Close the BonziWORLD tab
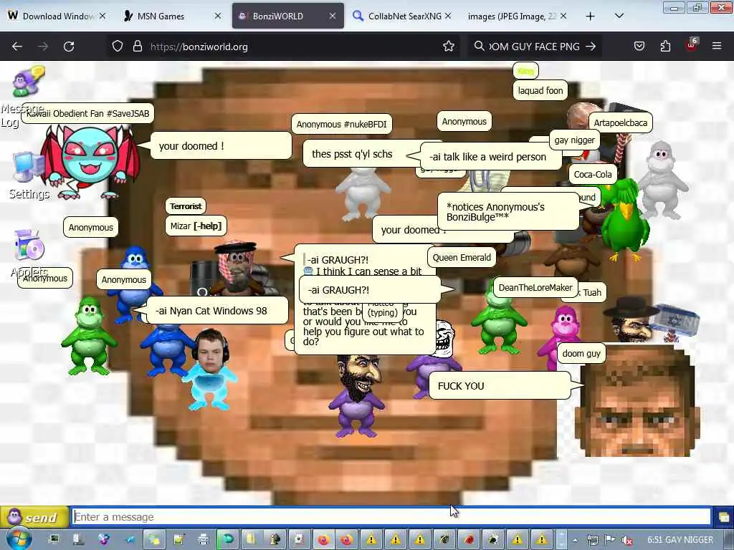Screen dimensions: 734x550 (x=333, y=16)
